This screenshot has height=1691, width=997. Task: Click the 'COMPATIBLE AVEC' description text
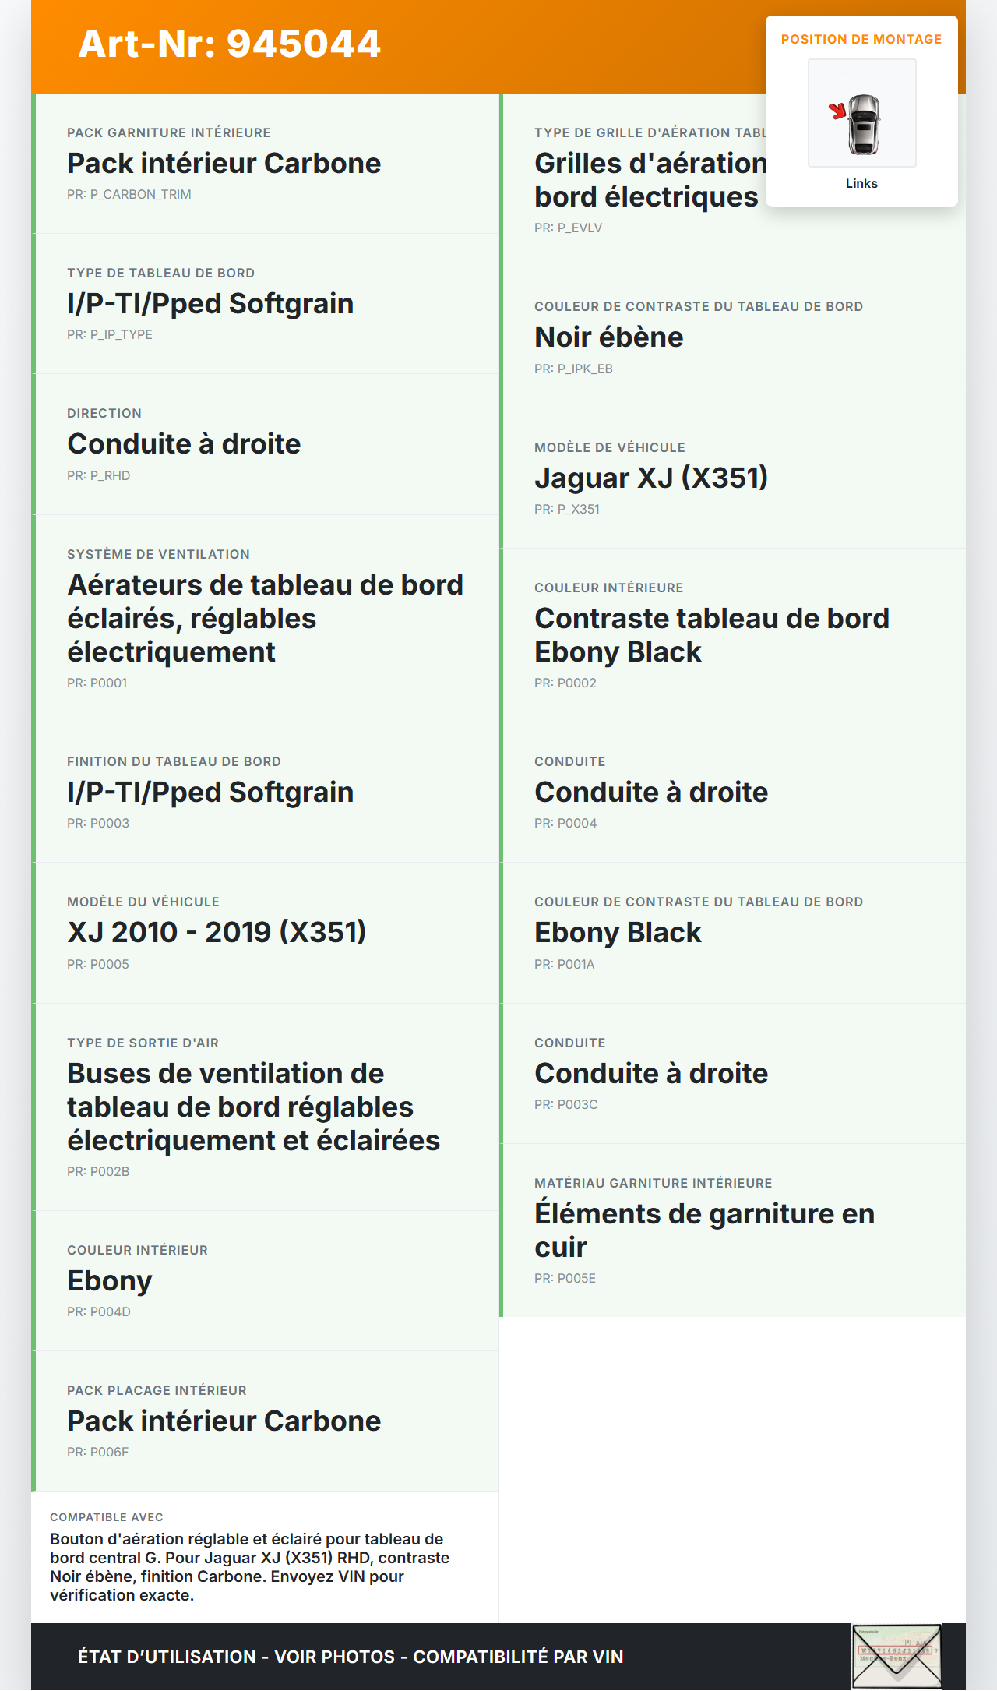click(249, 1566)
